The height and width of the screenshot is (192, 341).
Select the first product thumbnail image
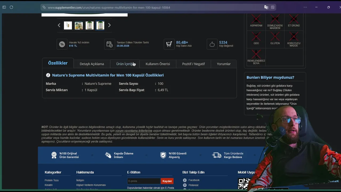click(x=68, y=26)
